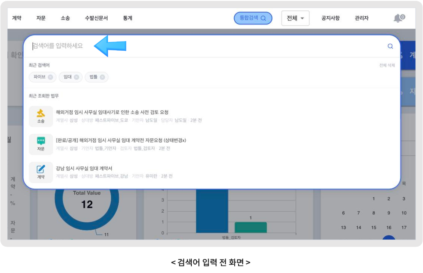The height and width of the screenshot is (273, 423).
Task: Expand the 전체 dropdown
Action: tap(295, 18)
